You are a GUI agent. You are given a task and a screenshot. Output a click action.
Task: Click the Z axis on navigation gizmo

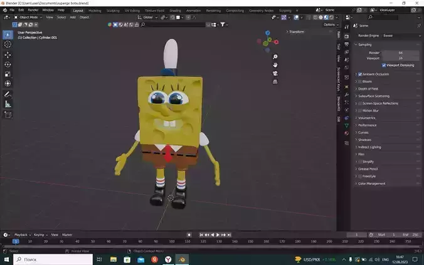(267, 33)
